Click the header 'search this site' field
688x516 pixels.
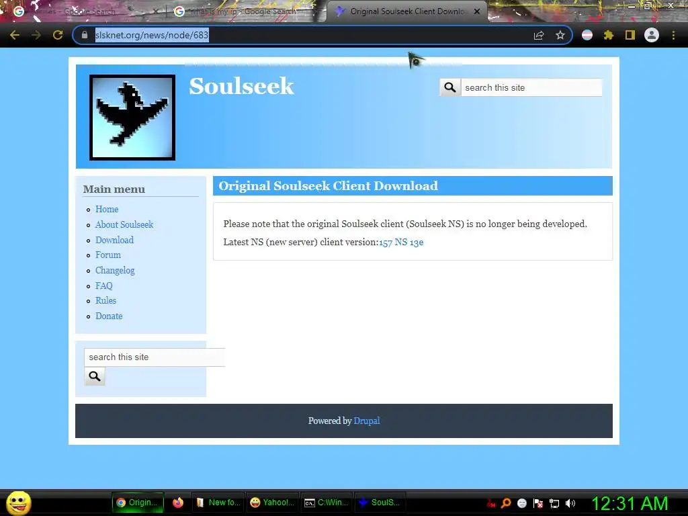pos(531,87)
